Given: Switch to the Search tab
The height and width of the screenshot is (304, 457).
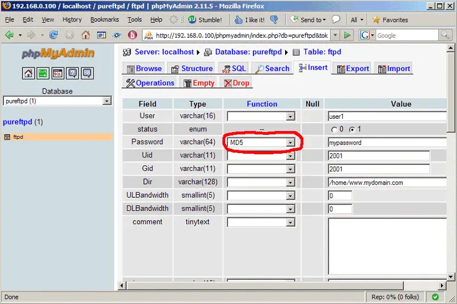Looking at the screenshot, I should pyautogui.click(x=272, y=69).
